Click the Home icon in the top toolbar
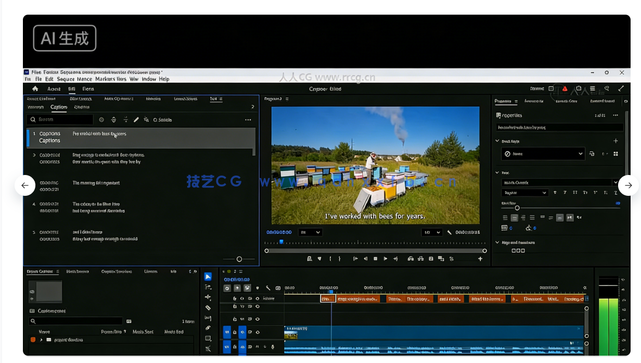The image size is (641, 363). (35, 89)
